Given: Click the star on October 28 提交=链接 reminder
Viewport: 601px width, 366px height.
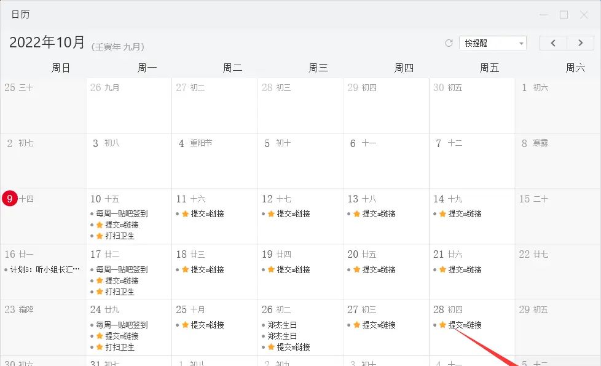Looking at the screenshot, I should (x=442, y=325).
